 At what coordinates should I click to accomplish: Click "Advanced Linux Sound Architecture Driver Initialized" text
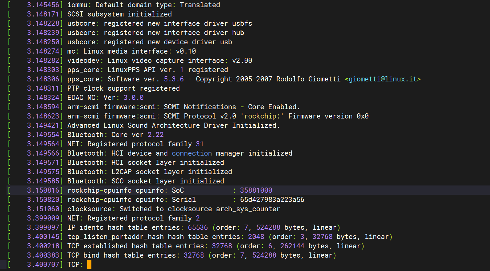pyautogui.click(x=174, y=125)
